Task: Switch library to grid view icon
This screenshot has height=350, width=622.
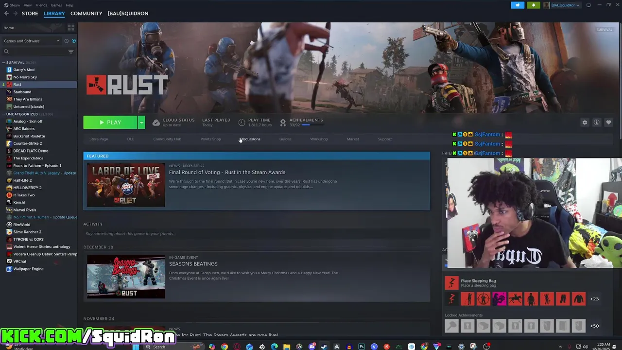Action: coord(71,28)
